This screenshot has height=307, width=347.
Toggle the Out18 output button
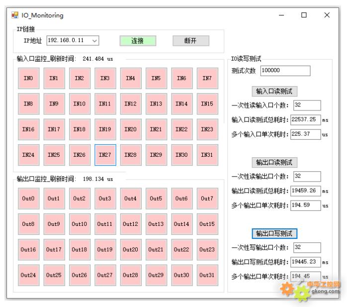pyautogui.click(x=80, y=249)
